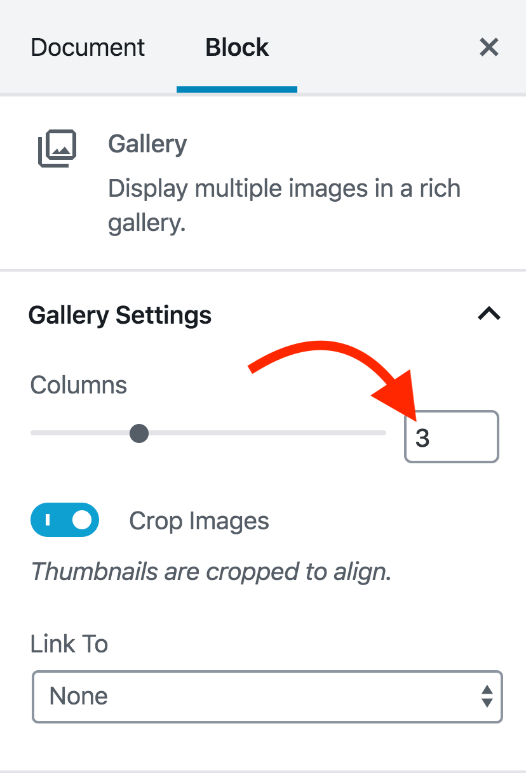Click the Gallery Settings panel heading
526x773 pixels.
[120, 315]
